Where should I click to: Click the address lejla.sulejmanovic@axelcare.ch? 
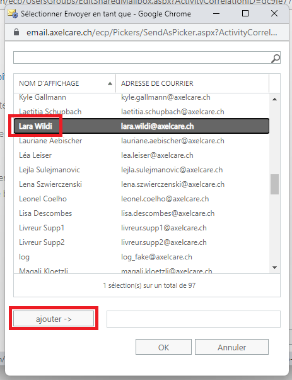click(172, 170)
